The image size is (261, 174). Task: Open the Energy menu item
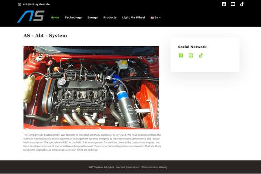[x=93, y=17]
